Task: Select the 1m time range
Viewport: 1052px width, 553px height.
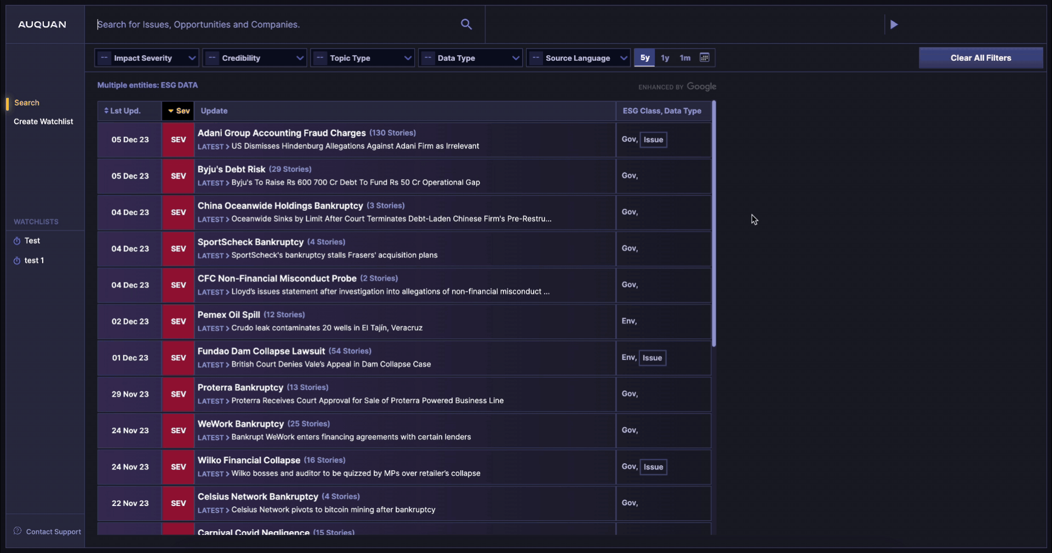Action: coord(685,58)
